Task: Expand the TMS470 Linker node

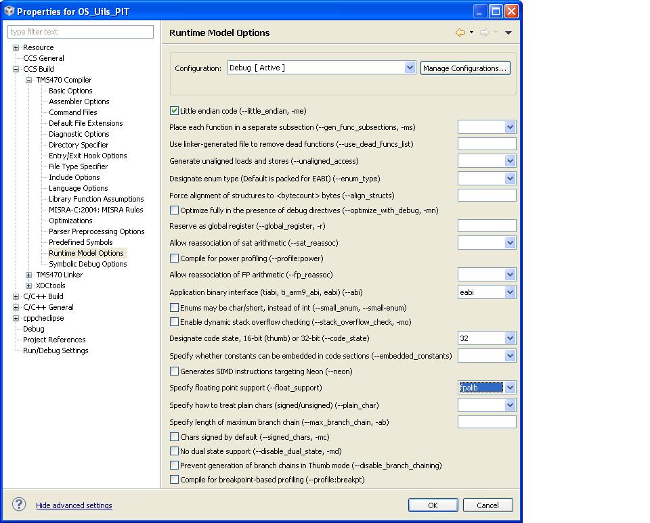Action: pos(28,275)
